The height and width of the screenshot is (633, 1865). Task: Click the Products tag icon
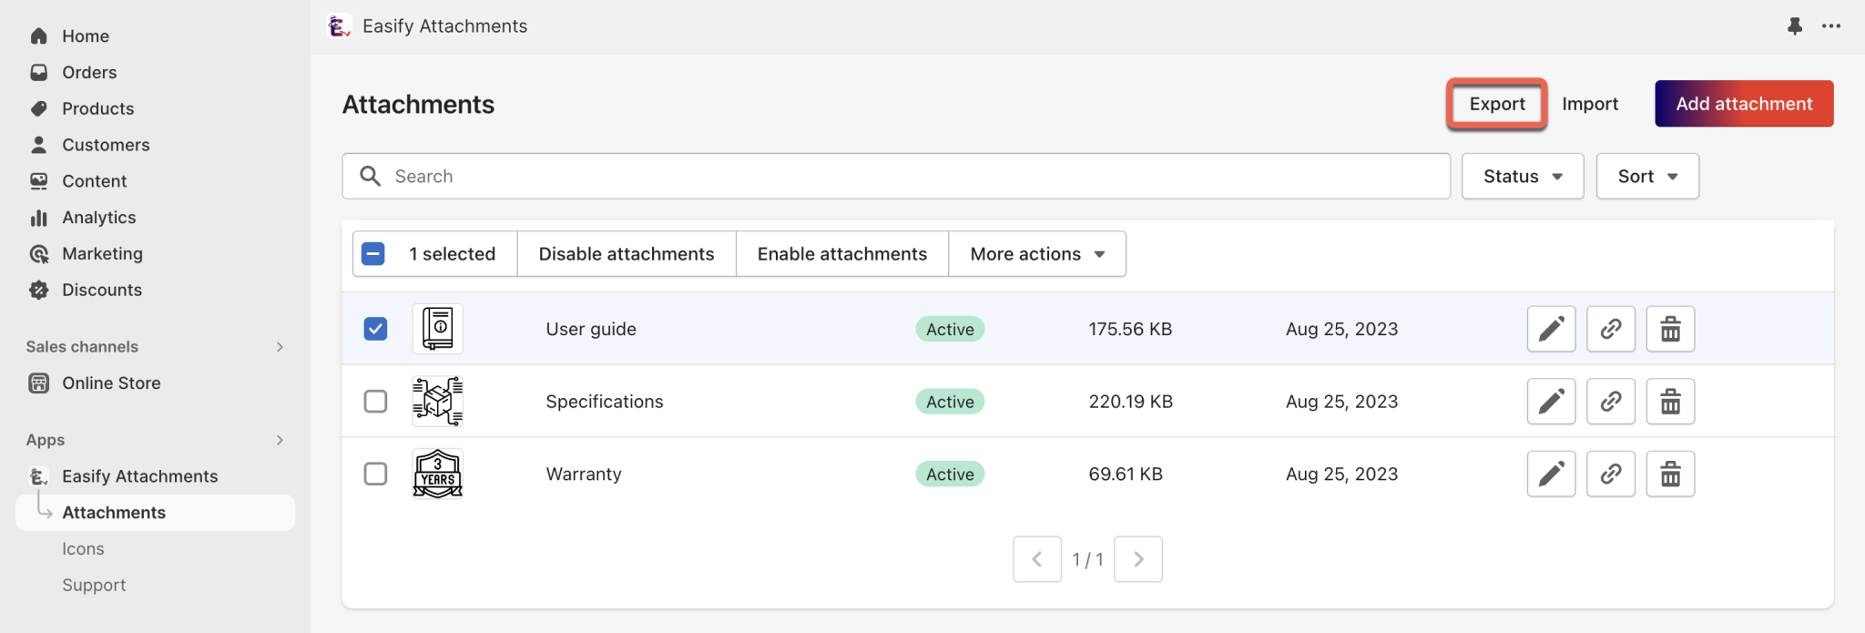(x=38, y=108)
